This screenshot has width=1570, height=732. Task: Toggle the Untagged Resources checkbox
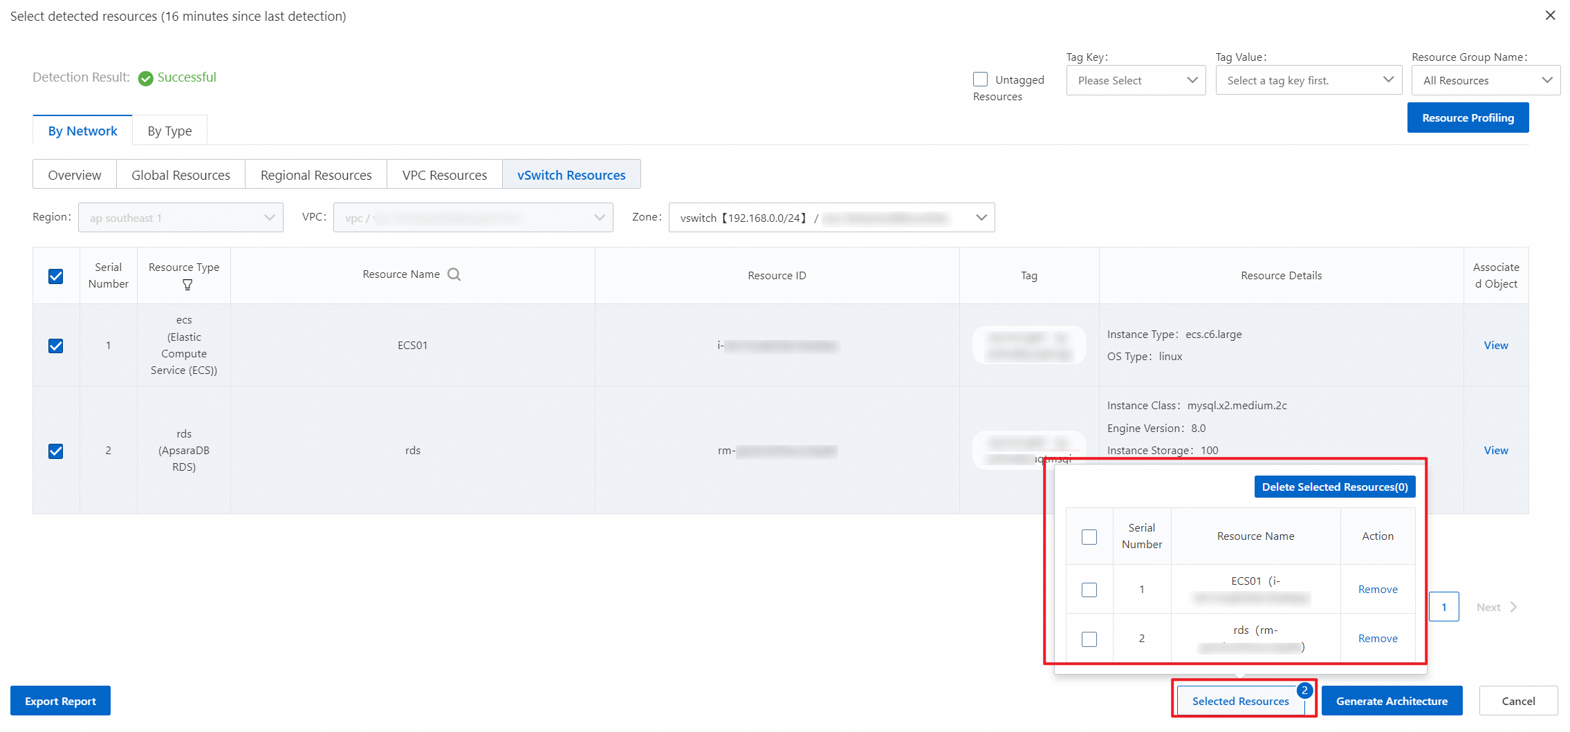(980, 79)
